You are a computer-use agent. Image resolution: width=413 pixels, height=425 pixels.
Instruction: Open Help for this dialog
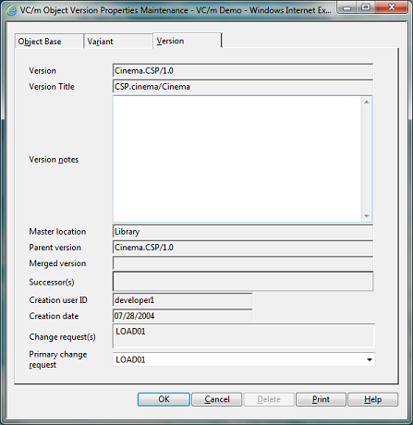[x=372, y=399]
